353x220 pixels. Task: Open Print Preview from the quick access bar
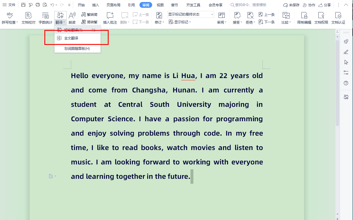pyautogui.click(x=45, y=5)
